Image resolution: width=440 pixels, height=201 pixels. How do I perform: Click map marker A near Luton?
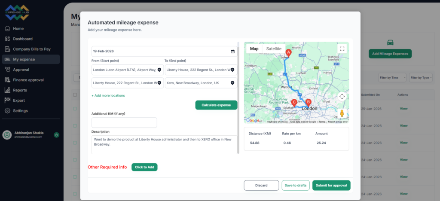coord(288,53)
